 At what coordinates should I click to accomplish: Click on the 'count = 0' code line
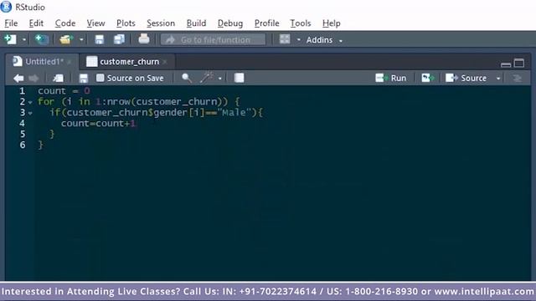click(64, 91)
